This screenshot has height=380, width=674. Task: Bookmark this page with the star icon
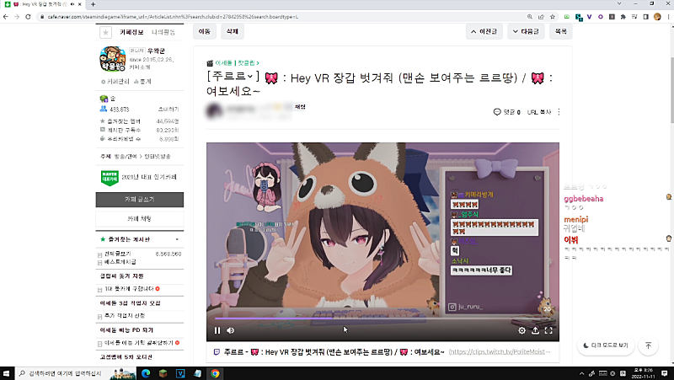click(x=553, y=17)
